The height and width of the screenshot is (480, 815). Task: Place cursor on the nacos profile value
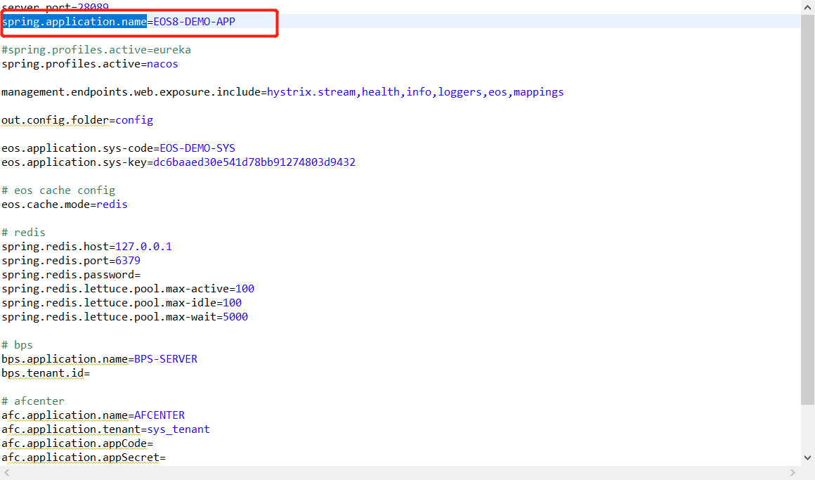[162, 64]
